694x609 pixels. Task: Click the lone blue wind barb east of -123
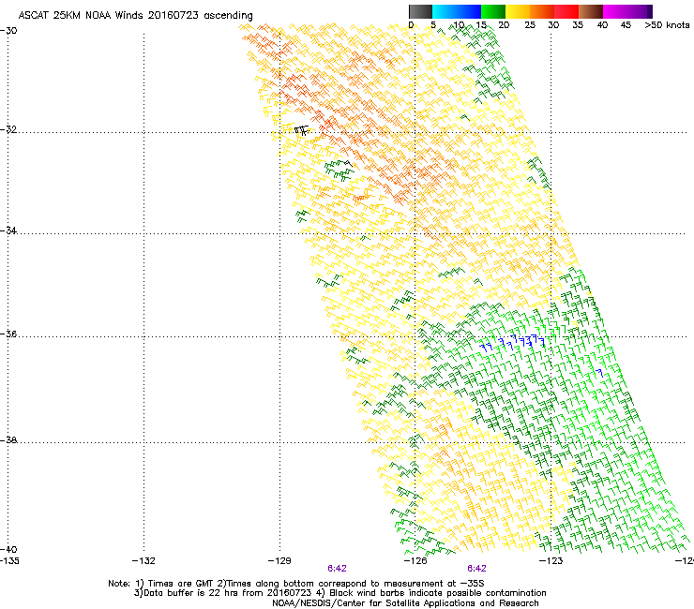point(599,373)
